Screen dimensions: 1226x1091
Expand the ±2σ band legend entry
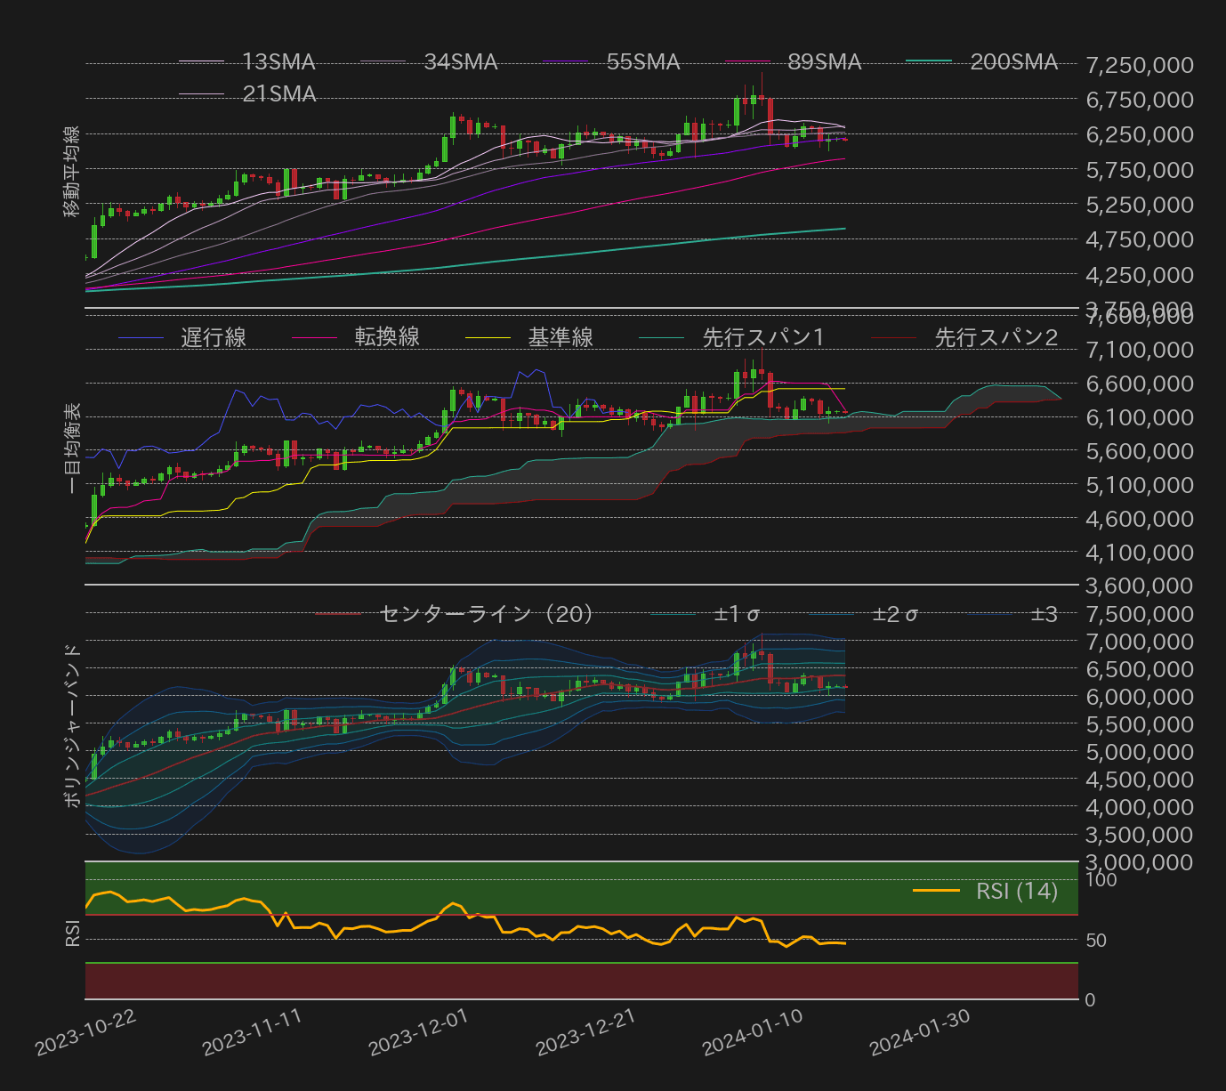(x=896, y=614)
